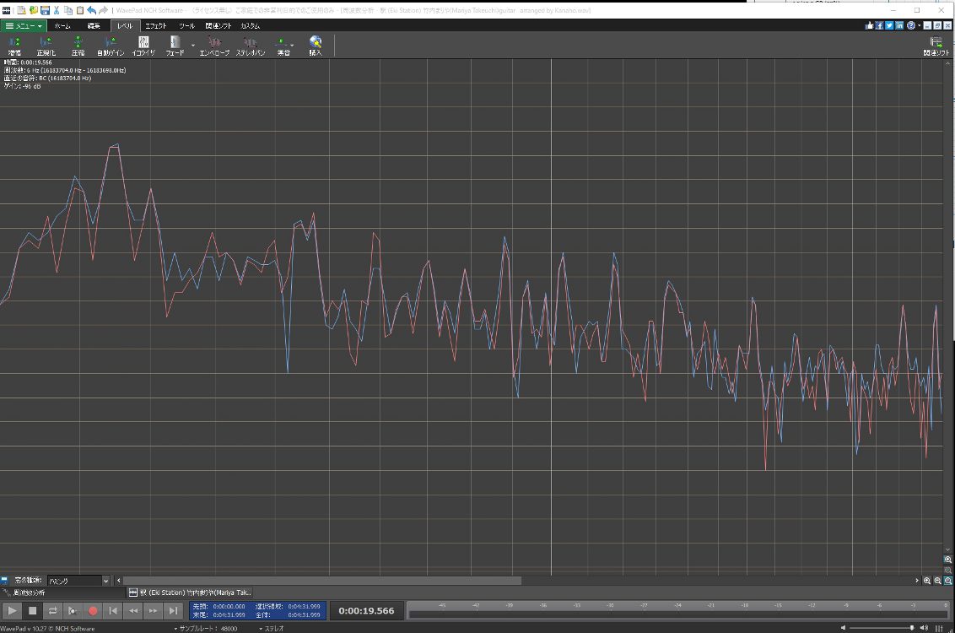Open the 関連ソフト icon at far right
This screenshot has height=633, width=955.
[x=936, y=46]
